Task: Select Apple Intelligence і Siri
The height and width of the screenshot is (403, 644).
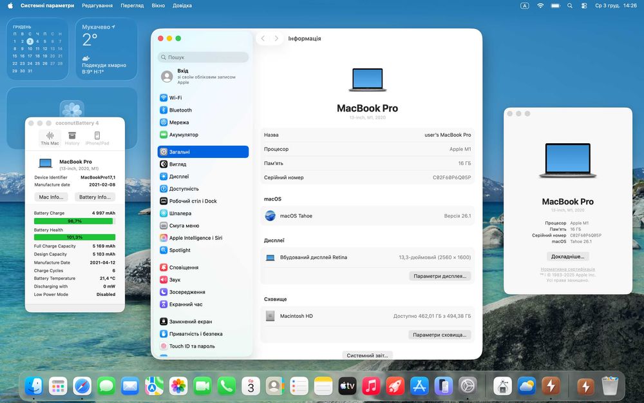Action: (x=203, y=238)
